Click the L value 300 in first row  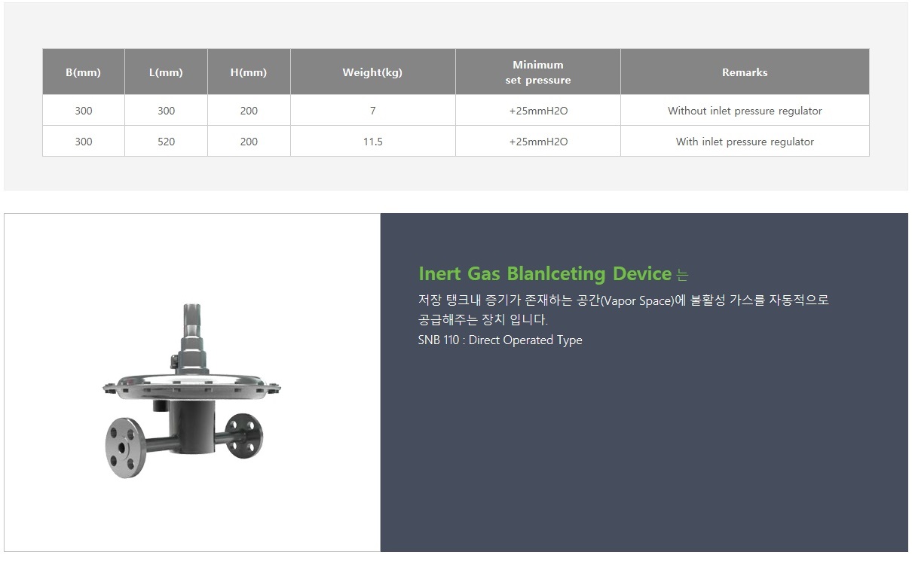tap(166, 111)
